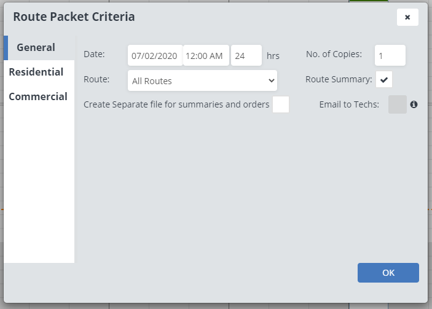This screenshot has width=432, height=309.
Task: Open the Commercial tab
Action: [x=38, y=96]
